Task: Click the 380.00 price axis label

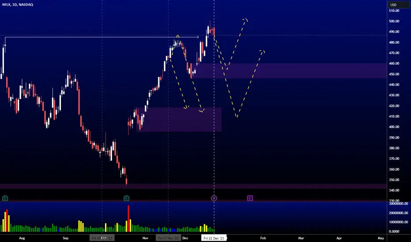Action: click(x=394, y=148)
